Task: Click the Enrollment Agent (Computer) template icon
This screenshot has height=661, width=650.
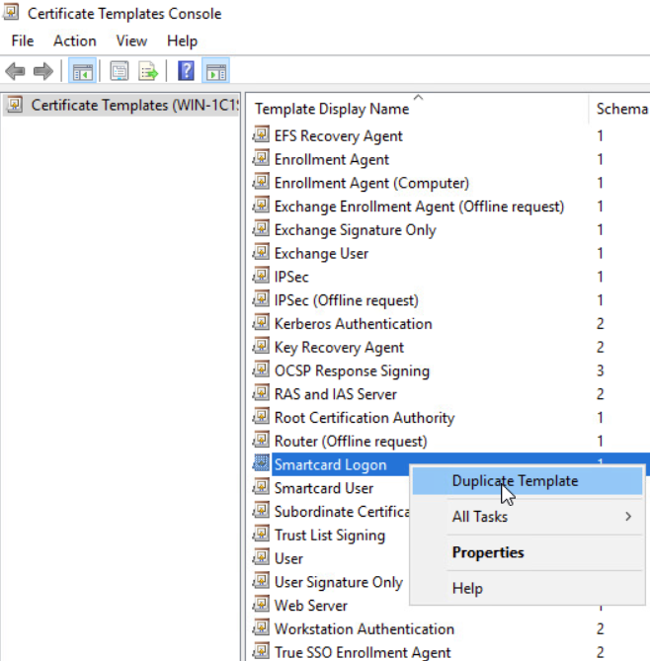Action: click(262, 182)
